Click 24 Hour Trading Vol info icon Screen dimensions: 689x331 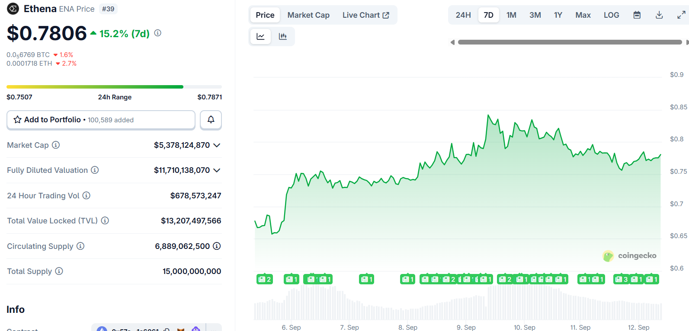87,195
